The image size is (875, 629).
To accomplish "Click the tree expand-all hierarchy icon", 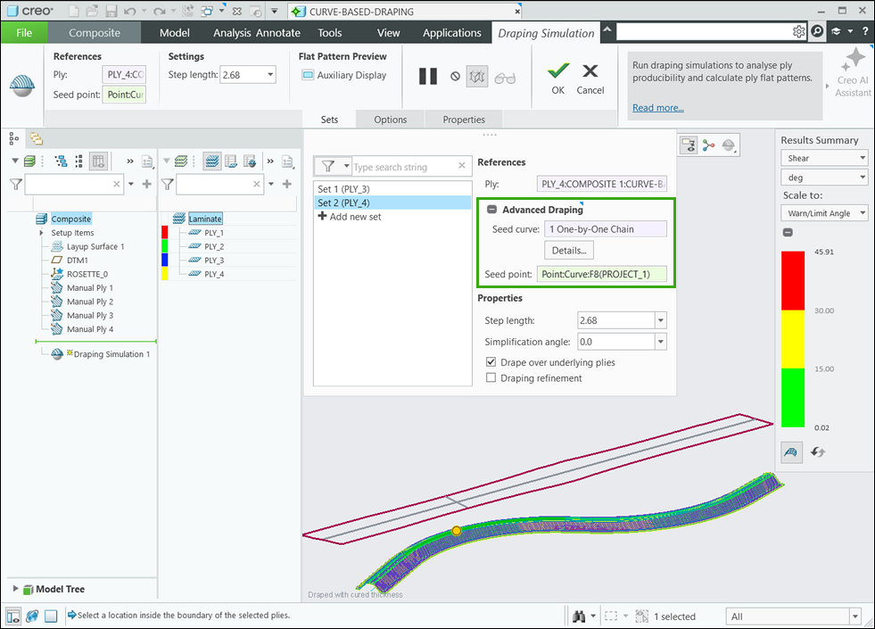I will (x=61, y=161).
